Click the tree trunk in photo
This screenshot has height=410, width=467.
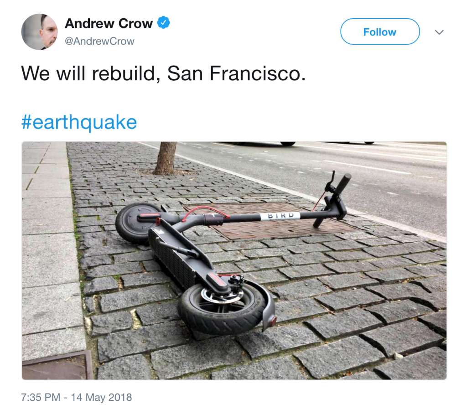165,158
